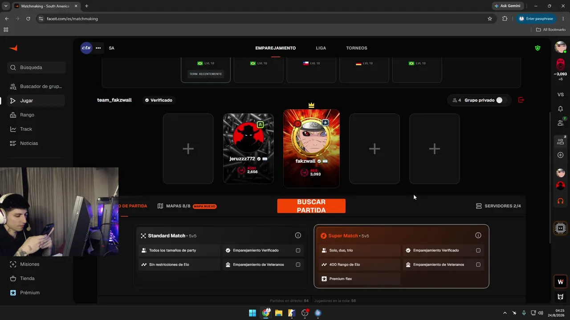
Task: Click the W icon in right sidebar
Action: tap(561, 281)
